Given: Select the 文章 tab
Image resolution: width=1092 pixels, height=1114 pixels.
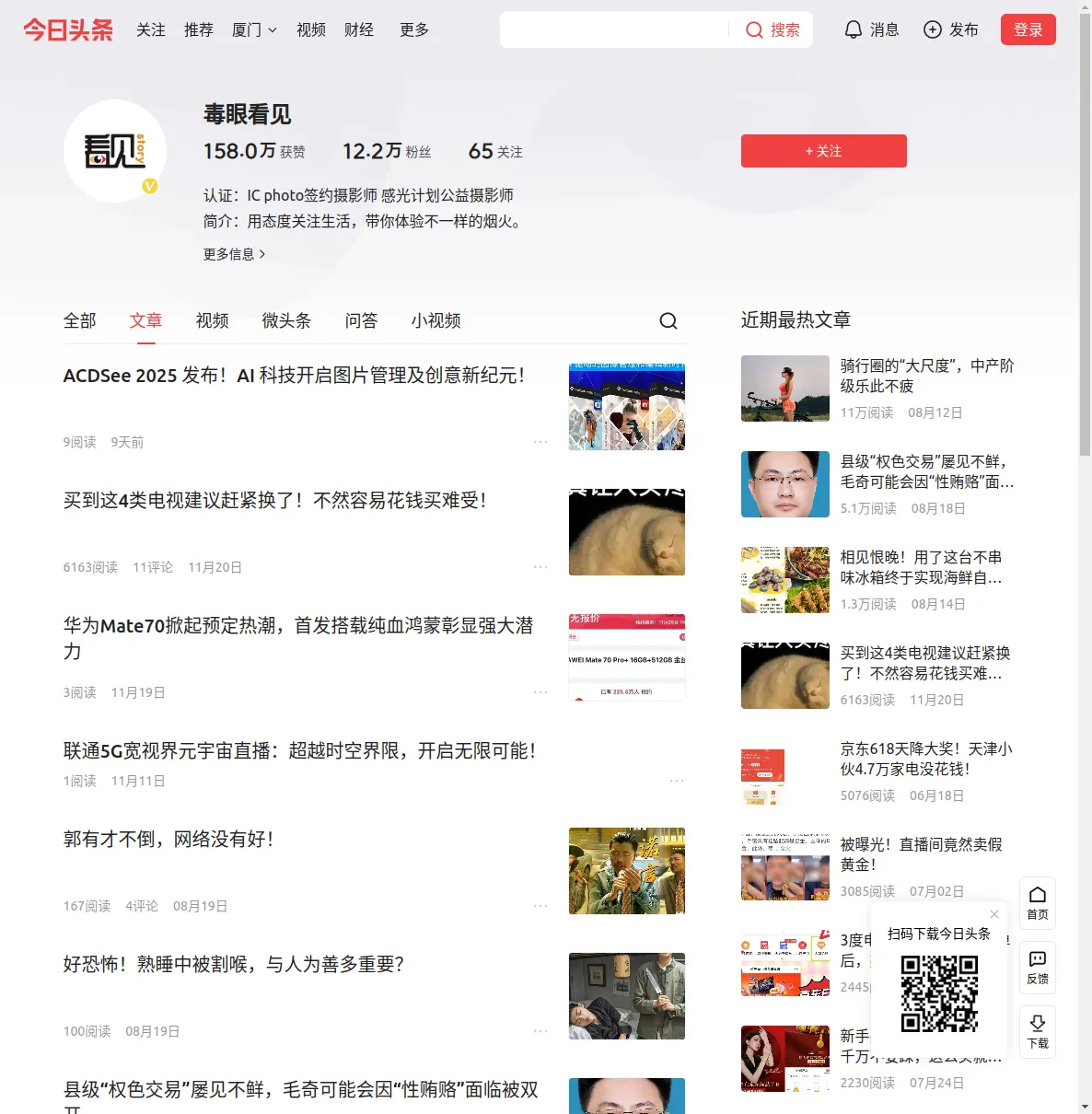Looking at the screenshot, I should [146, 320].
